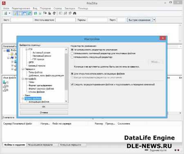
Task: Select 'do not use default editor' radio
Action: [72, 50]
